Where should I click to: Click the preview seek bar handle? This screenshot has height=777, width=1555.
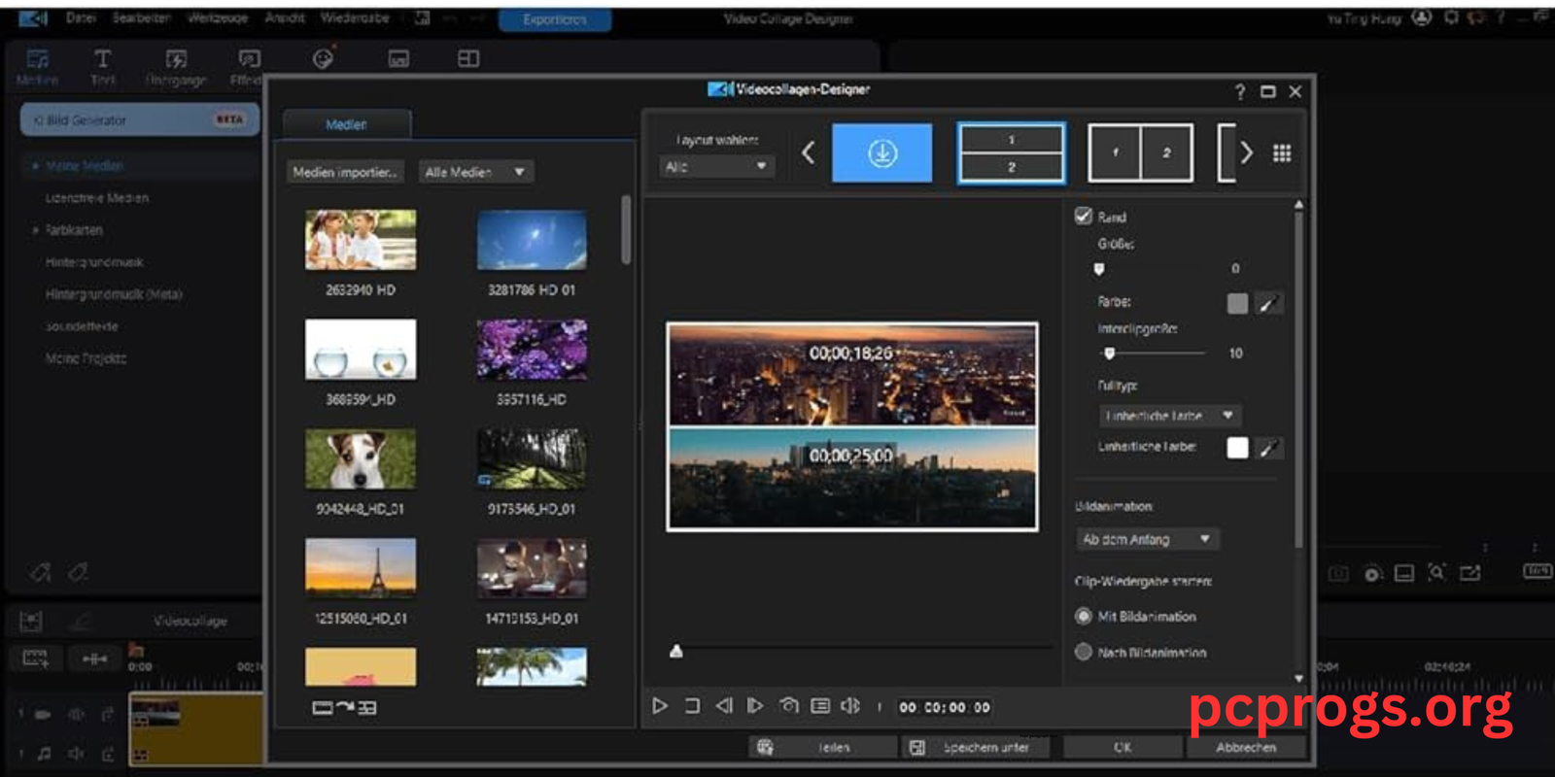[676, 651]
